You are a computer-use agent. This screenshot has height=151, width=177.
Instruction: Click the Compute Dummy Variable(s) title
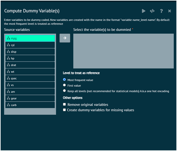pos(32,11)
